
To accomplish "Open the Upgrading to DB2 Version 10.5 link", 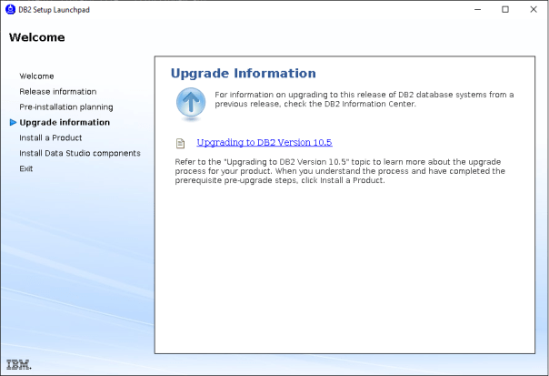I will click(264, 143).
